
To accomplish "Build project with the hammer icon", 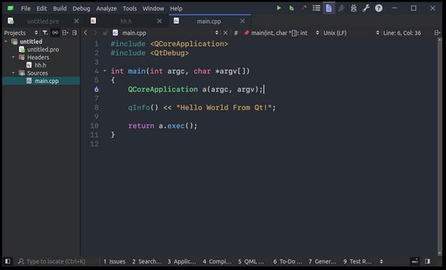I will (304, 8).
